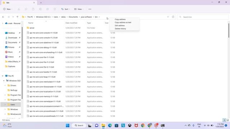The width and height of the screenshot is (230, 129).
Task: Click the Delete trash icon
Action: [55, 9]
